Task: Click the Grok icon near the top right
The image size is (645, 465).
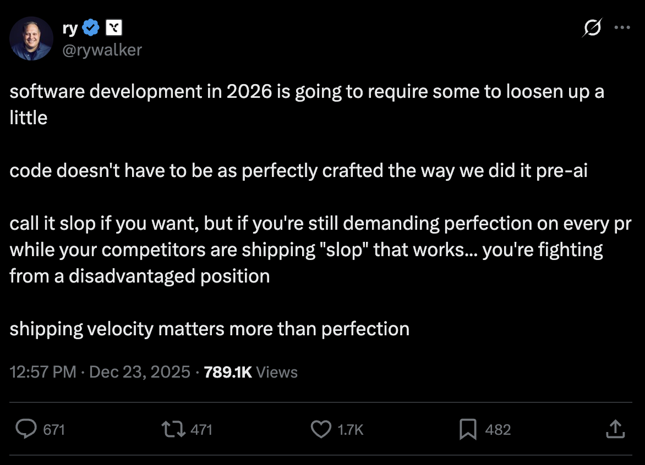Action: pos(592,27)
